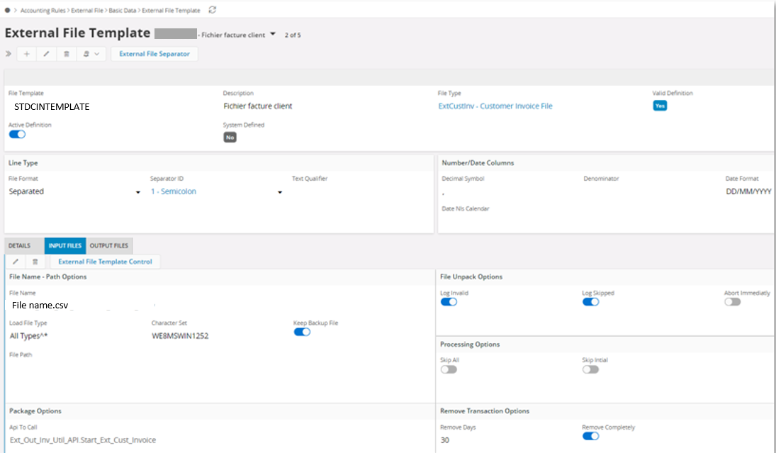Screen dimensions: 776x453
Task: Click the STDCINTEMPLATE file template value
Action: tap(52, 107)
